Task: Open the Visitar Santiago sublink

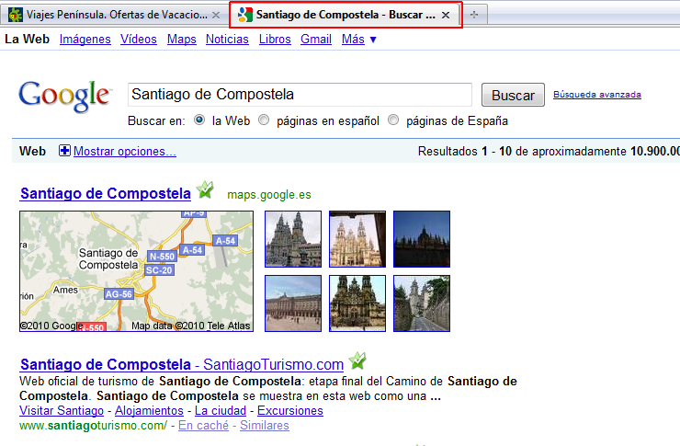Action: [62, 410]
